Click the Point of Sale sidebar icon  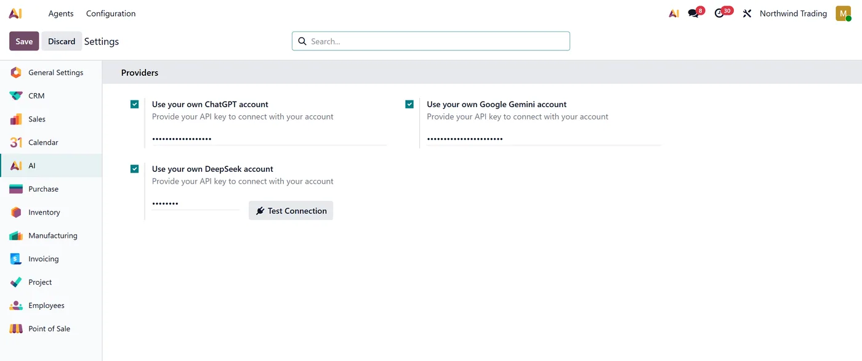tap(16, 329)
